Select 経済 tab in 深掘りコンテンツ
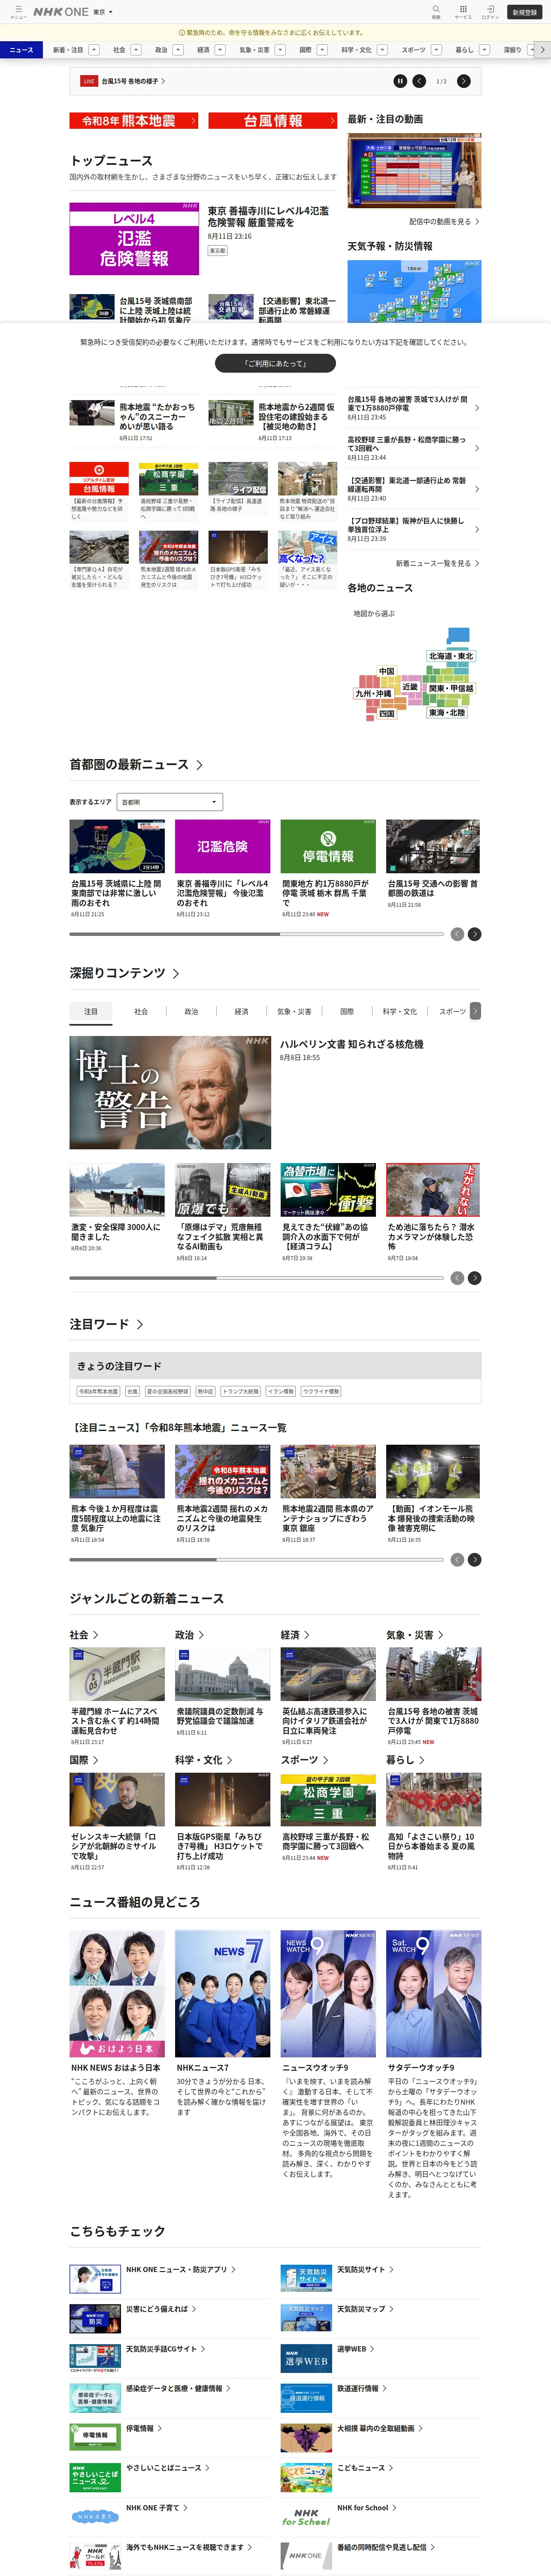The height and width of the screenshot is (2576, 551). pos(241,1012)
